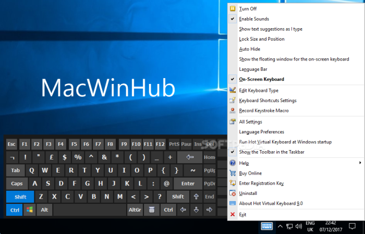Start Record Keystroke Macro
The width and height of the screenshot is (365, 234).
coord(296,110)
